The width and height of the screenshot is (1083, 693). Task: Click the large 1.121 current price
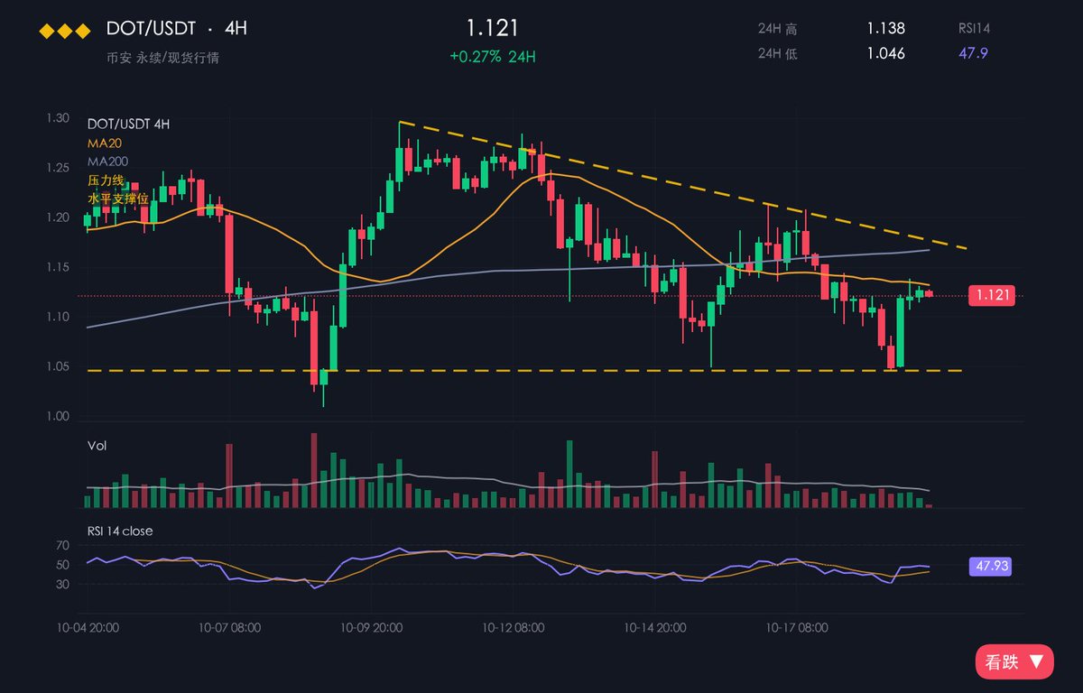tap(493, 28)
